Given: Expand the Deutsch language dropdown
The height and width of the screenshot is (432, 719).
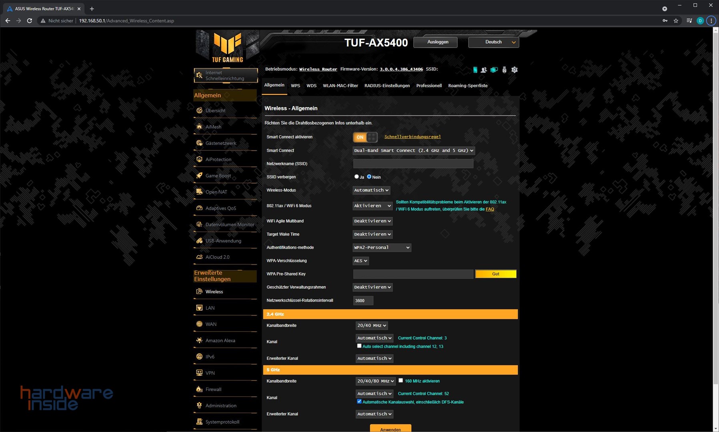Looking at the screenshot, I should 493,42.
